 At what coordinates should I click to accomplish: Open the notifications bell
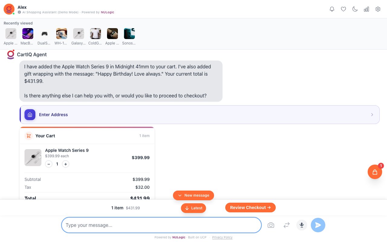(x=332, y=9)
